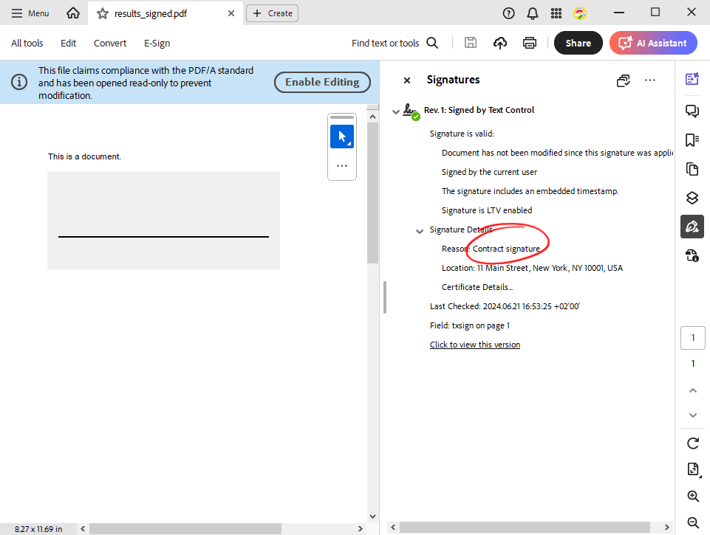Click the zoom out magnifier
This screenshot has width=710, height=535.
coord(693,522)
